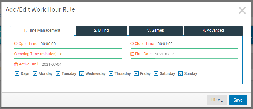The width and height of the screenshot is (253, 109).
Task: Click the calendar icon next to First Date
Action: [x=132, y=54]
